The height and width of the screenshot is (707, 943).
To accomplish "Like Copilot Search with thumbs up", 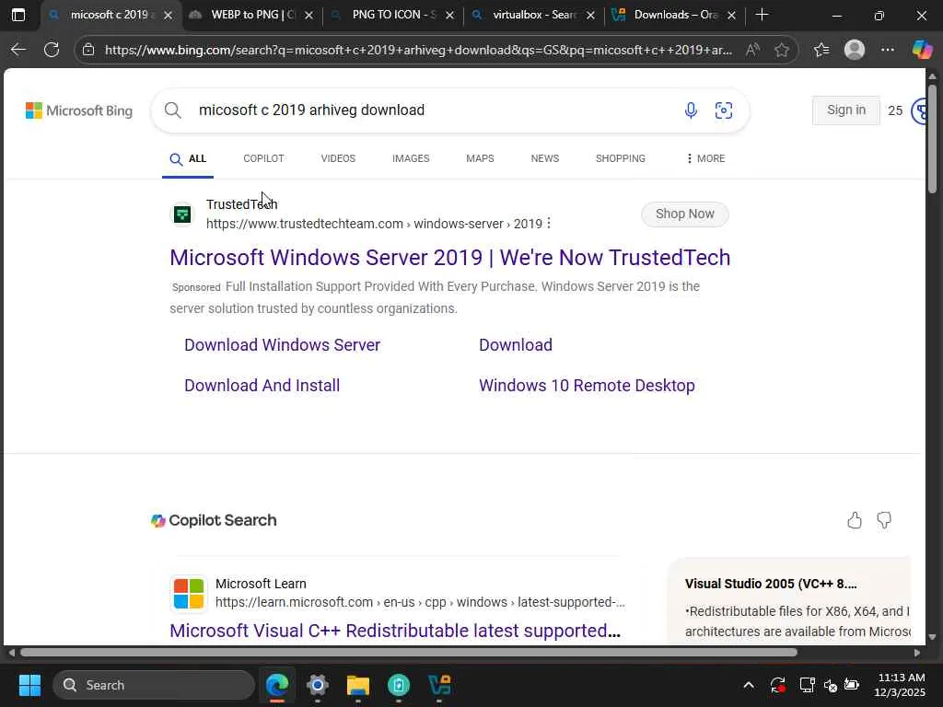I will [855, 520].
